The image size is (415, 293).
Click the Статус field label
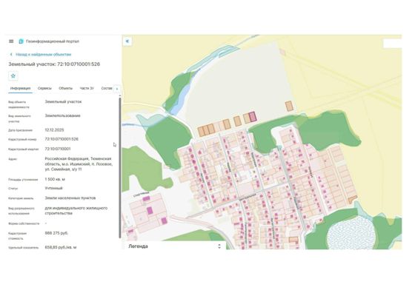click(x=13, y=189)
